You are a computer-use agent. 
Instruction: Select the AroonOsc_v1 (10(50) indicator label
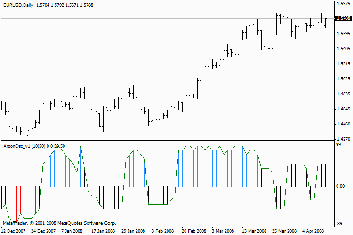24,146
